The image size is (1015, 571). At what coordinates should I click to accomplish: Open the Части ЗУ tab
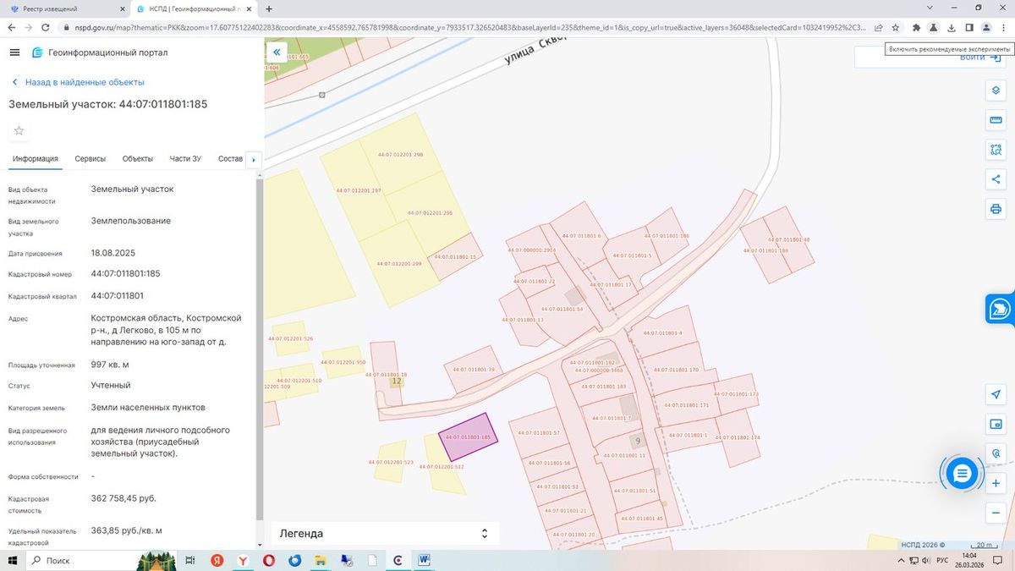(x=185, y=159)
